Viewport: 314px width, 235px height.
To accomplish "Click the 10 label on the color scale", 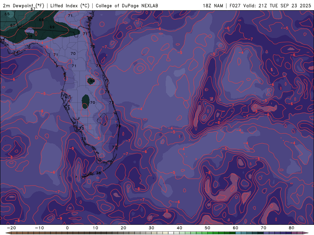I will 95,228.
